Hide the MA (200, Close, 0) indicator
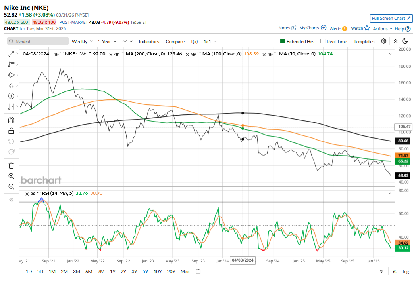 click(x=117, y=54)
